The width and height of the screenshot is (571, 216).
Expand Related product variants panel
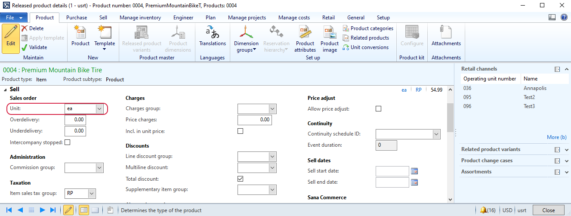coord(566,150)
